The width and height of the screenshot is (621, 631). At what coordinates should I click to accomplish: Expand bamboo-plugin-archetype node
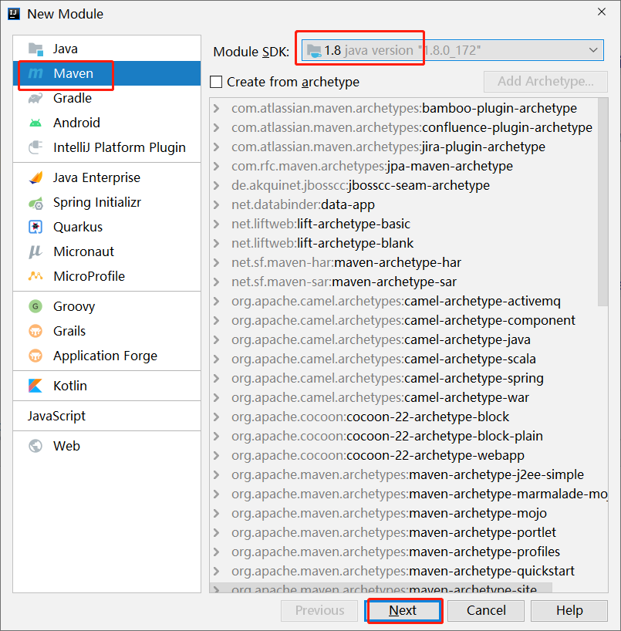217,108
